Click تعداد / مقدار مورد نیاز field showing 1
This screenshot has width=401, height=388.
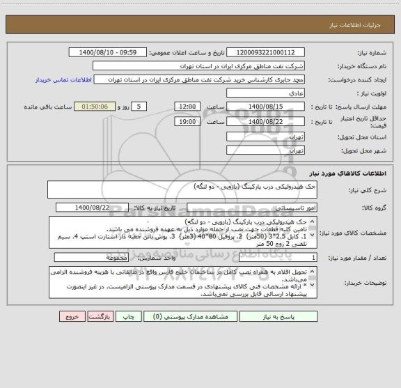pyautogui.click(x=278, y=258)
